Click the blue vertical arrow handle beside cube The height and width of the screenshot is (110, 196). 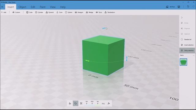[126, 59]
